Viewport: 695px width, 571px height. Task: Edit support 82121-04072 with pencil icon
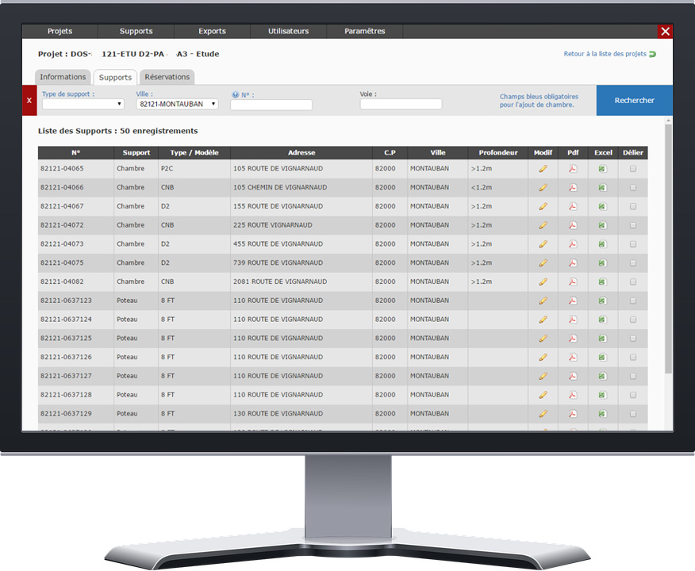543,225
